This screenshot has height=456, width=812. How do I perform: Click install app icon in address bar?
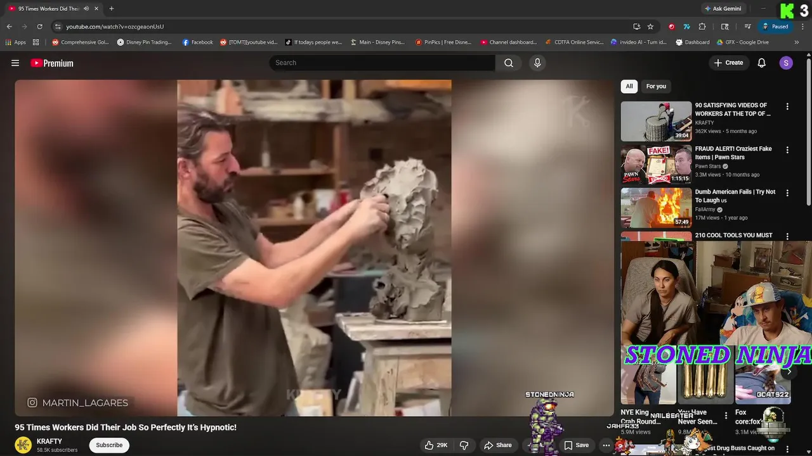tap(636, 27)
